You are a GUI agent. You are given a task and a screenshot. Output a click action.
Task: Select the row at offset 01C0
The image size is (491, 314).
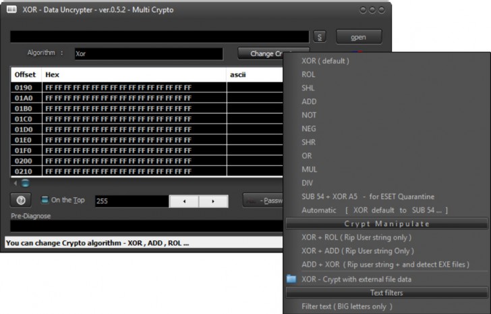[x=146, y=119]
